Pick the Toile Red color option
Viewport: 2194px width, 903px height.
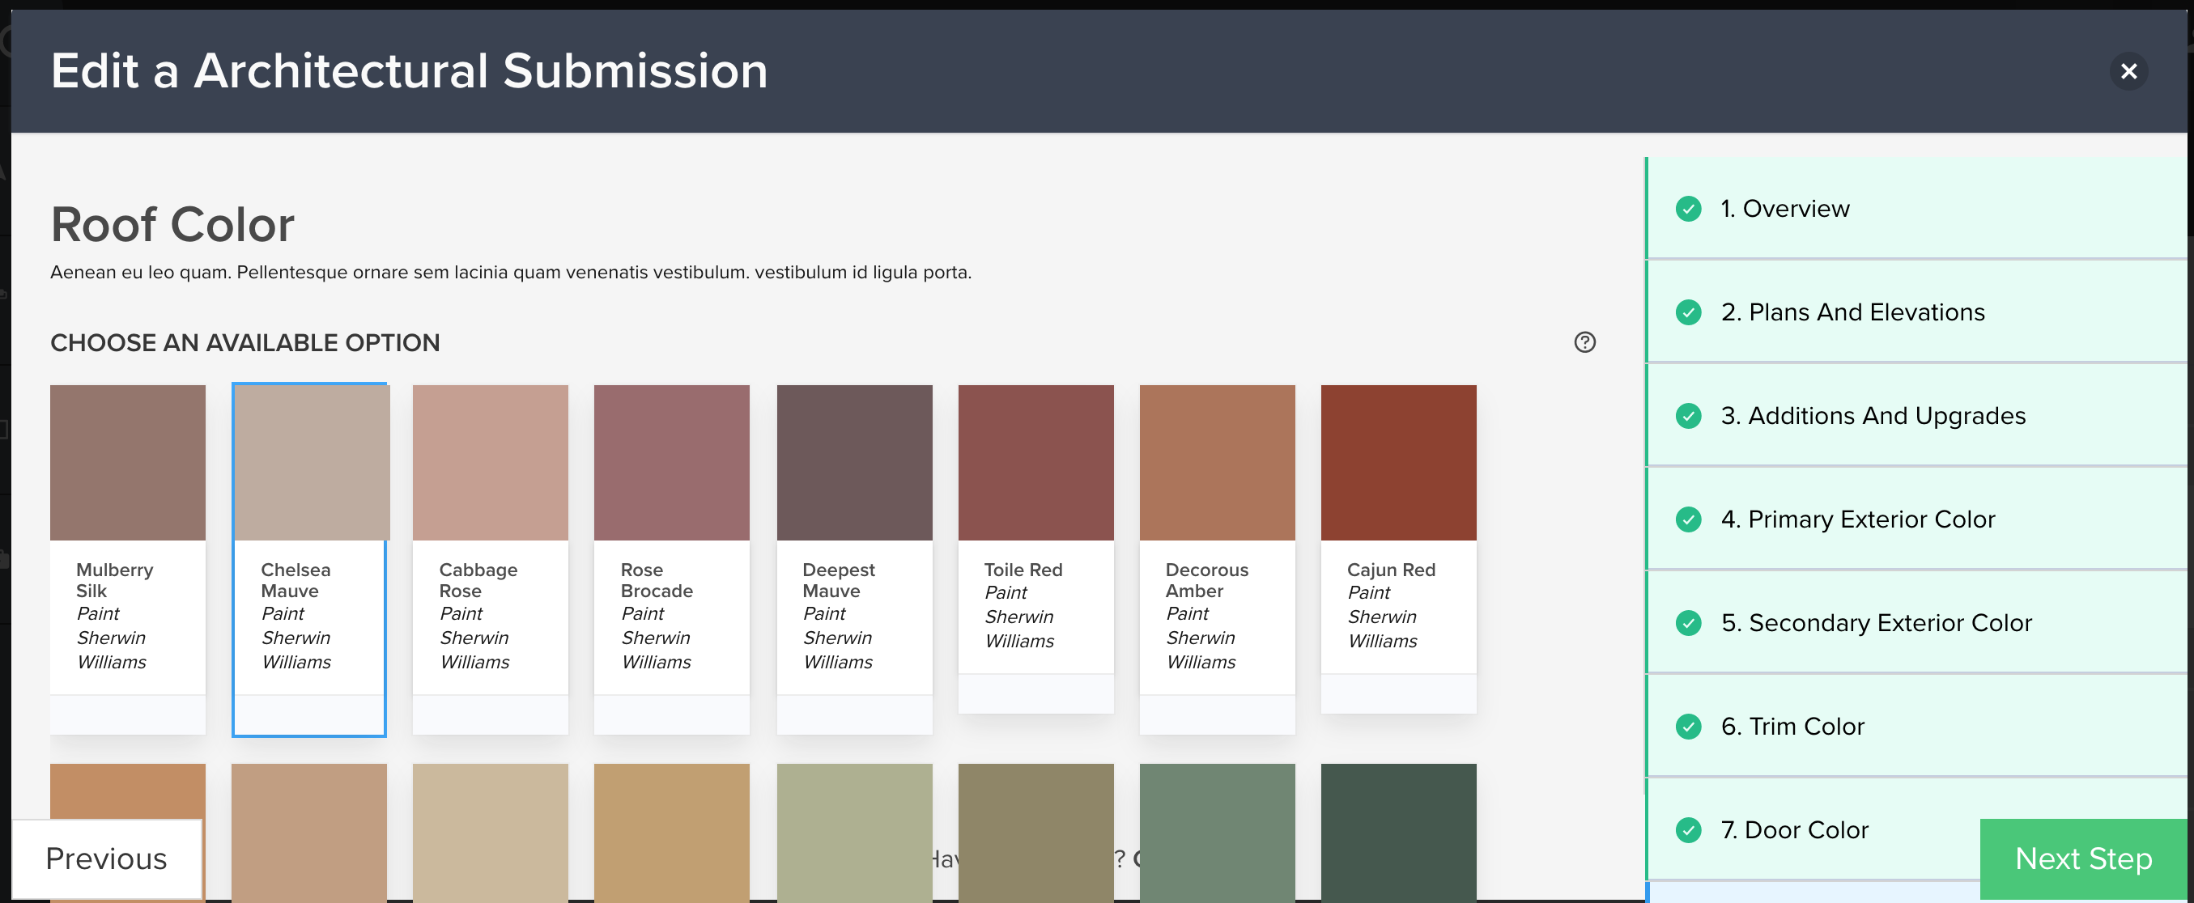coord(1035,463)
